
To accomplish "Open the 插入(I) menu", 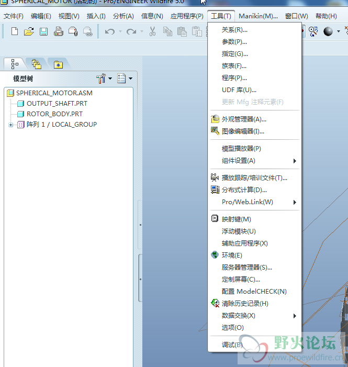I will [96, 16].
